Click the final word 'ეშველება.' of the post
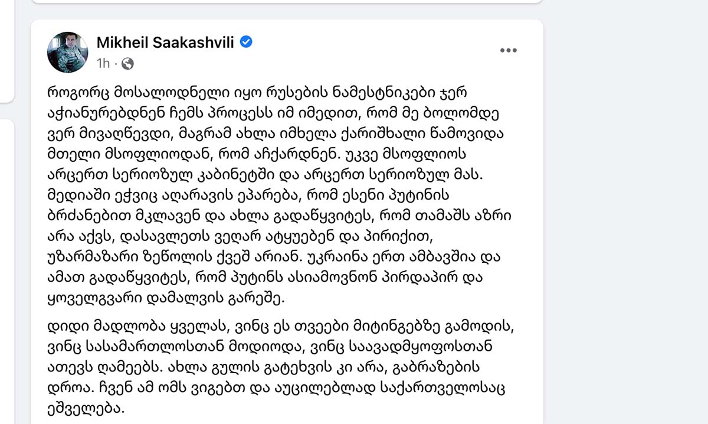Viewport: 708px width, 424px height. (86, 407)
